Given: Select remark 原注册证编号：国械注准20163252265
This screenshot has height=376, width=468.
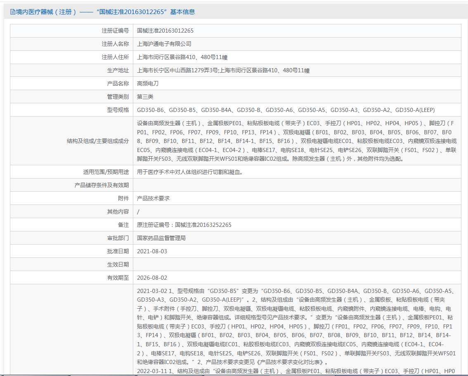Looking at the screenshot, I should [x=184, y=225].
